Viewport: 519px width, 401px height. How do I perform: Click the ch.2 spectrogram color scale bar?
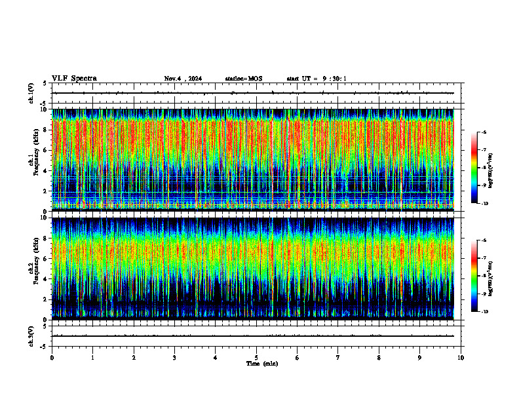tap(474, 276)
